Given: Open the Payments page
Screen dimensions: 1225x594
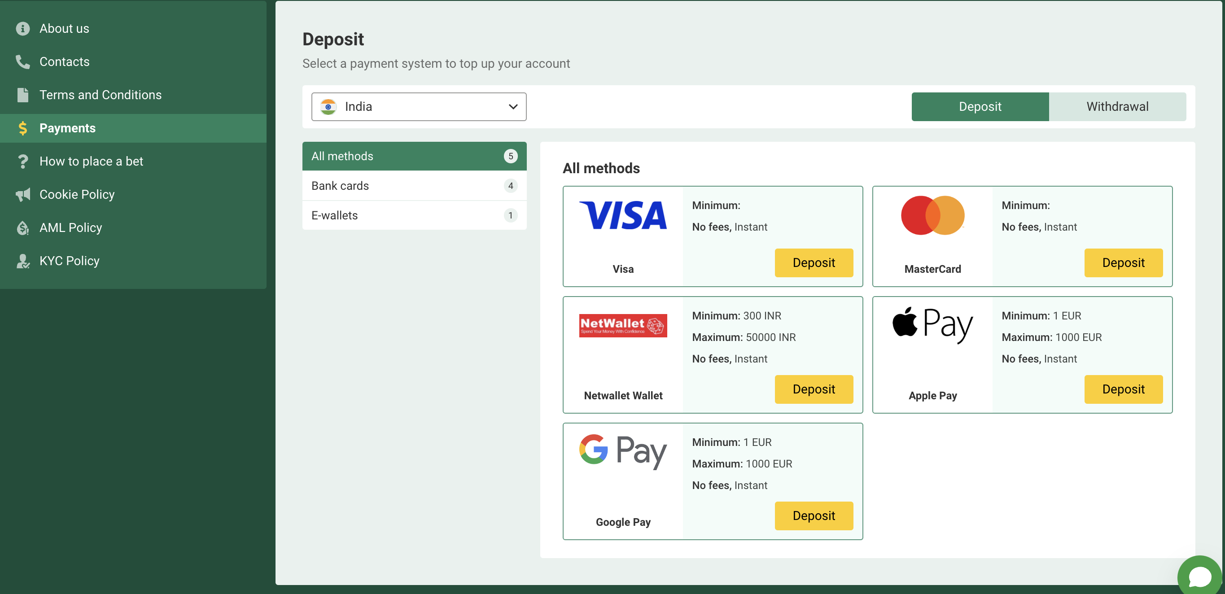Looking at the screenshot, I should coord(133,128).
